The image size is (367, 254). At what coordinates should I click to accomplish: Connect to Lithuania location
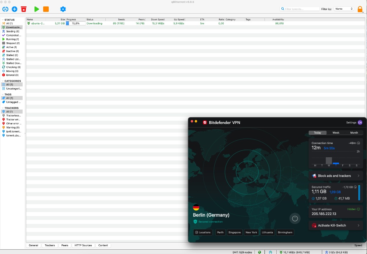(x=267, y=233)
